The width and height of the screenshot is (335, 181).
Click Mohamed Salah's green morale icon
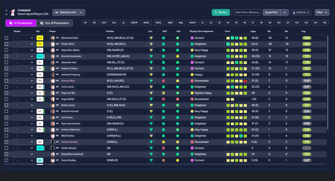coord(177,38)
